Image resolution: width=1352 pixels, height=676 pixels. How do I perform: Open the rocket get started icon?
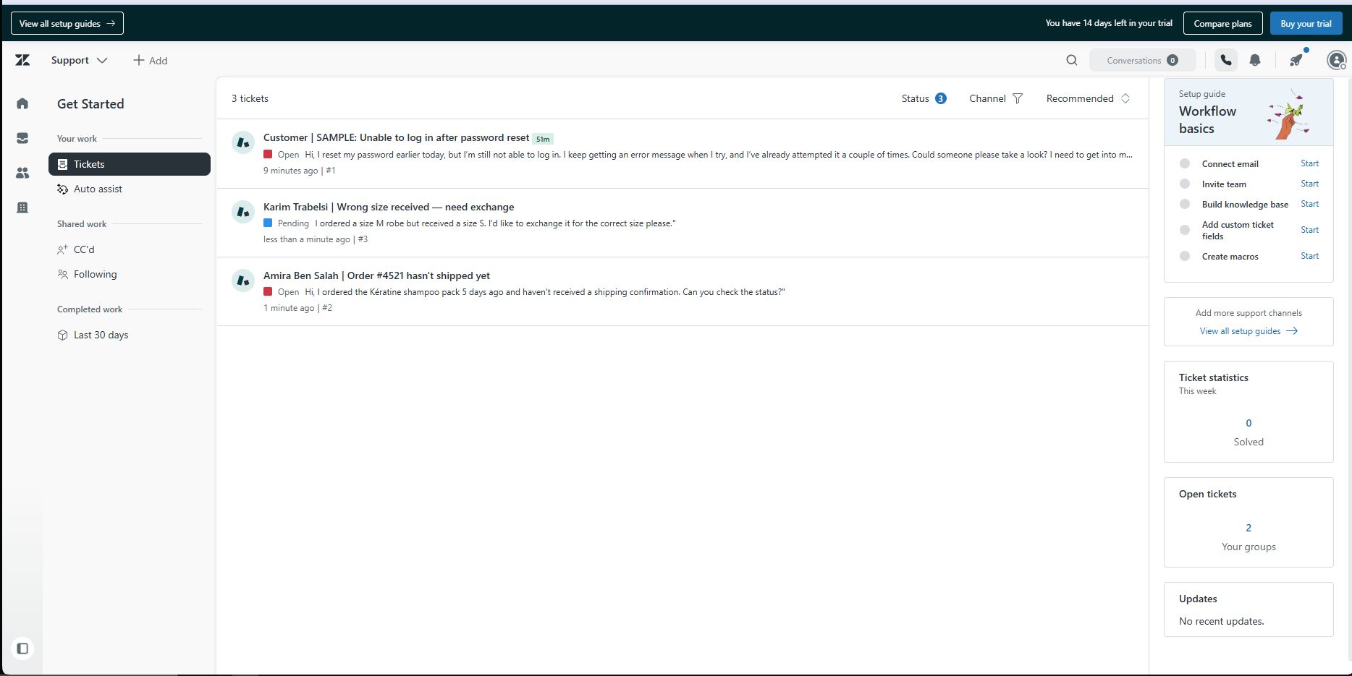pos(1296,60)
